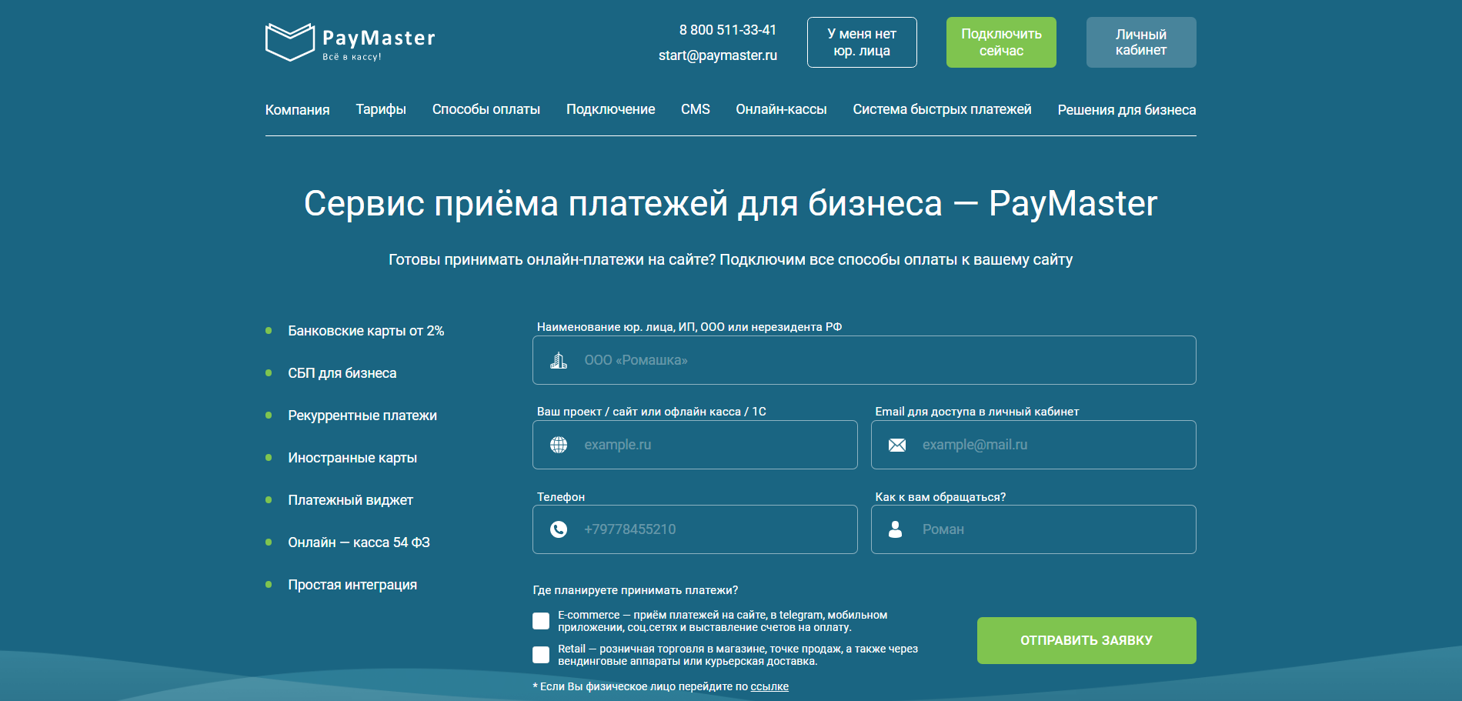The image size is (1462, 701).
Task: Open the Тарифы menu item
Action: tap(381, 109)
